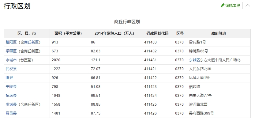This screenshot has height=121, width=255.
Task: Select area value 798 for 宁陵县
Action: click(55, 87)
